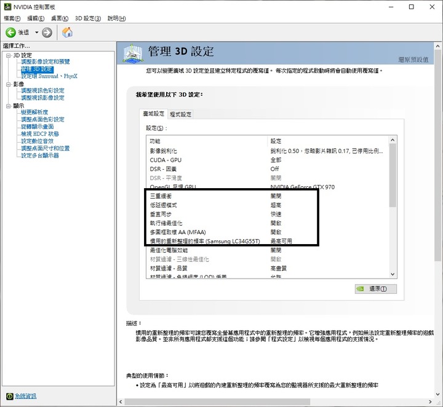The width and height of the screenshot is (443, 407).
Task: Select the 最佳化電腦效能 setting row
Action: (x=268, y=250)
